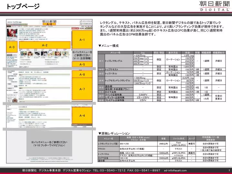Click the 3枠 slot count cell

coord(197,69)
